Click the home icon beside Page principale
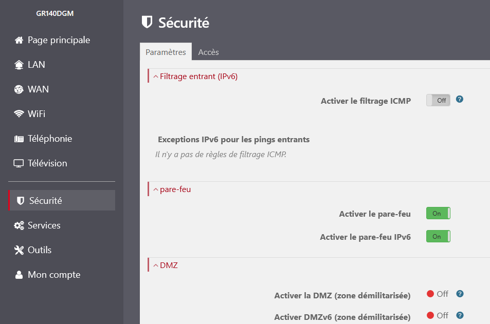The image size is (490, 324). [x=19, y=40]
